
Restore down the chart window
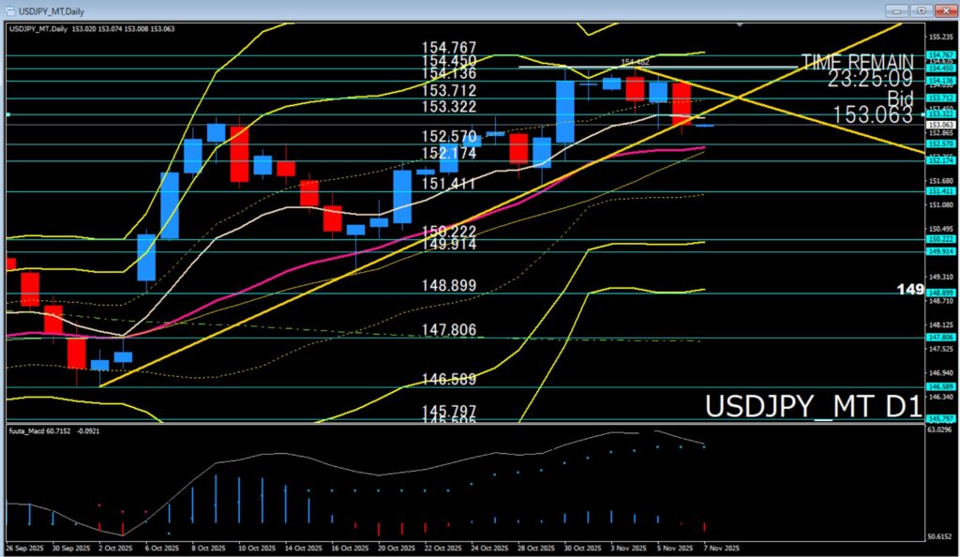coord(921,9)
